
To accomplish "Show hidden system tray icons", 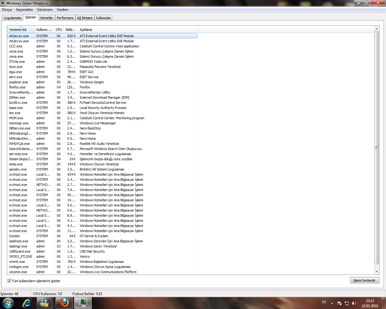I will [332, 303].
